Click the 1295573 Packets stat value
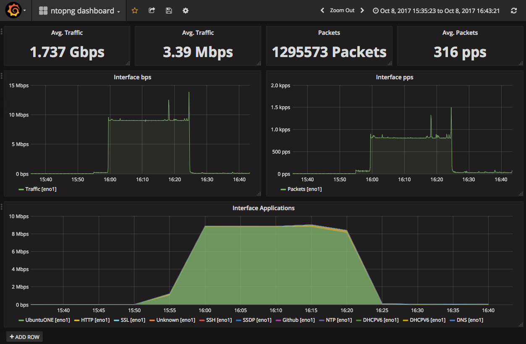This screenshot has height=344, width=526. point(329,52)
